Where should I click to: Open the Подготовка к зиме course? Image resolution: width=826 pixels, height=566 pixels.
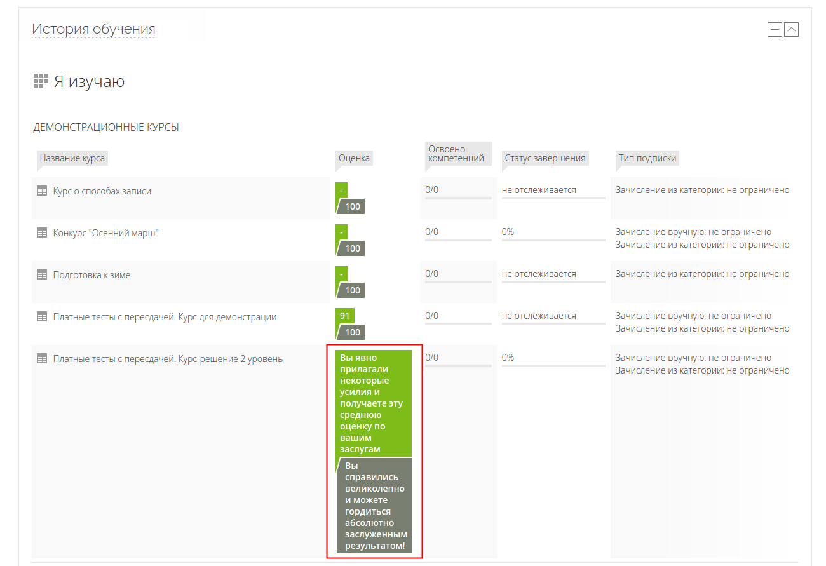[91, 275]
